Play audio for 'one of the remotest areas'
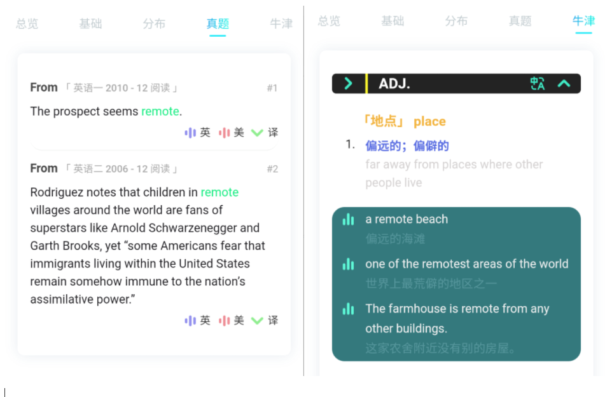Viewport: 605px width, 397px height. [x=348, y=264]
